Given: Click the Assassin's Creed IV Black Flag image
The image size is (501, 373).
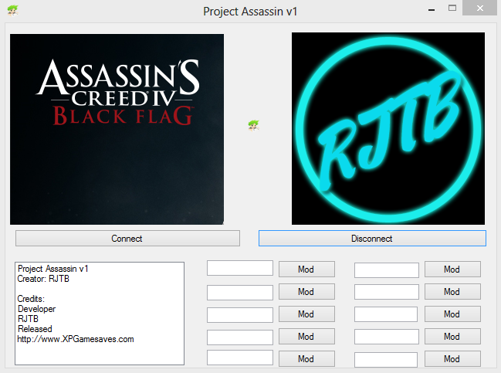Looking at the screenshot, I should click(117, 128).
